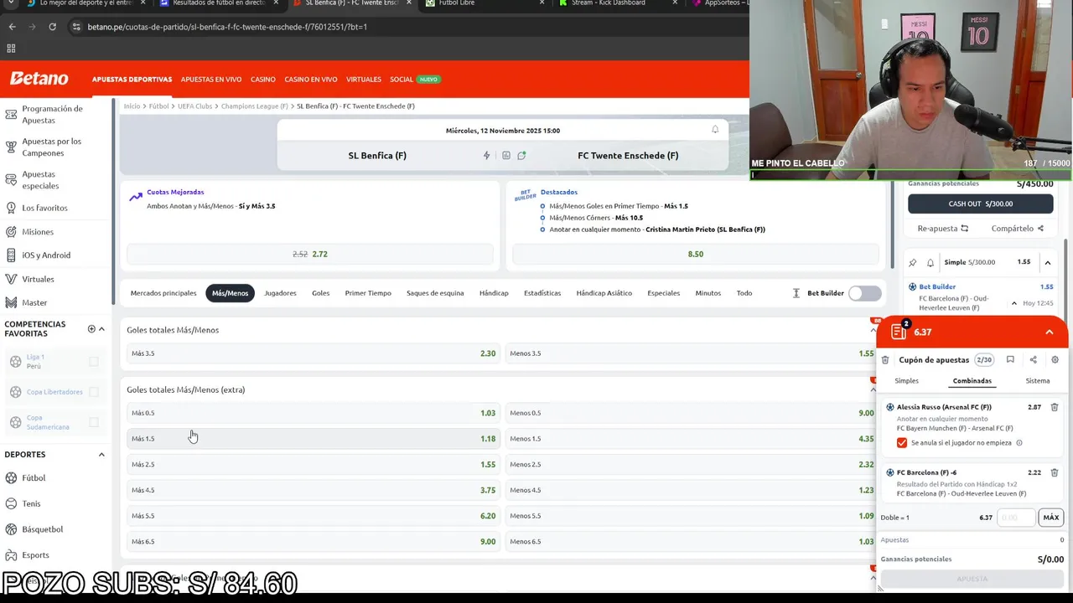The width and height of the screenshot is (1073, 603).
Task: Pin the Simple S/300.00 bet
Action: point(913,262)
